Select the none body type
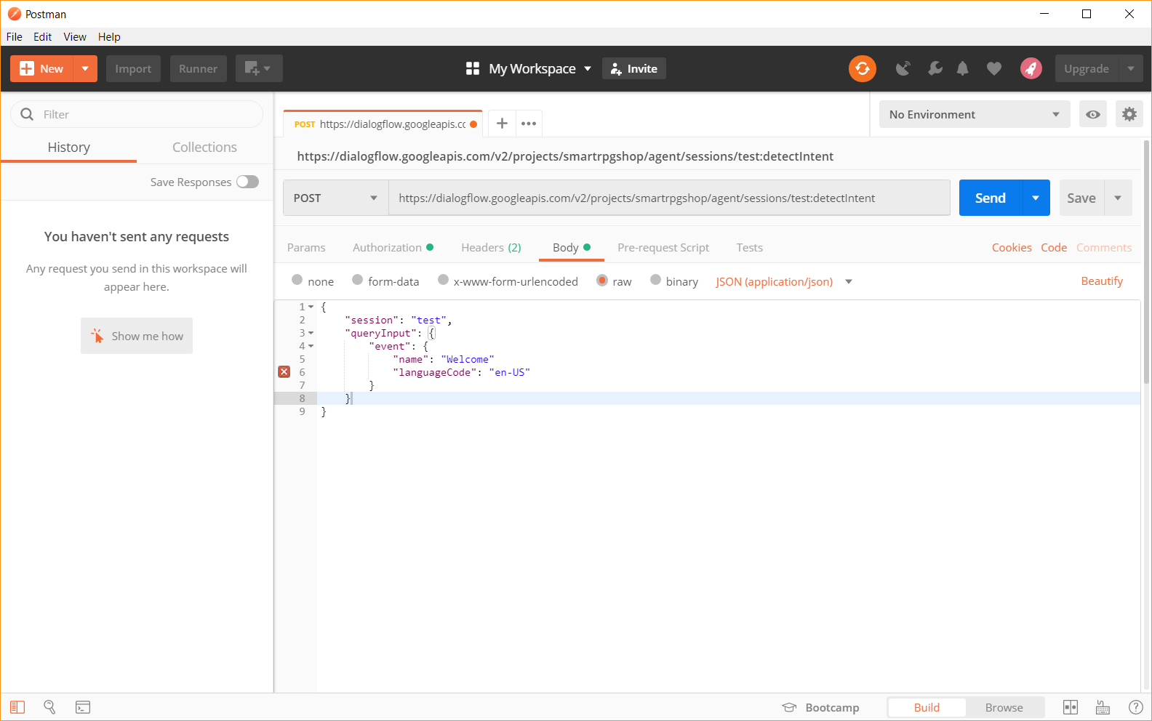The image size is (1152, 721). tap(297, 280)
